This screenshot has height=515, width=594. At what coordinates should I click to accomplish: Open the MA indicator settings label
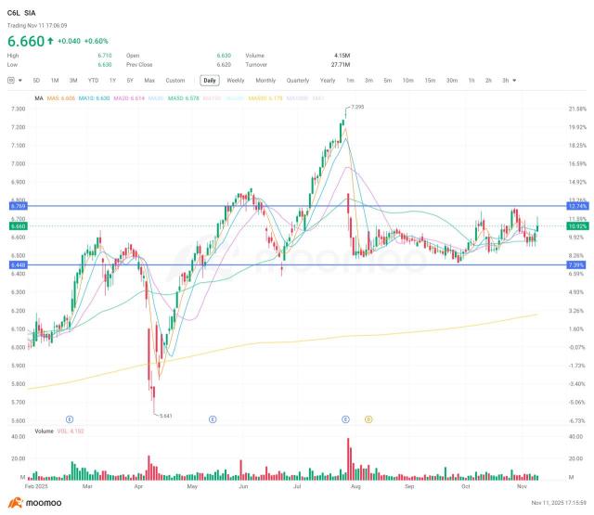pos(38,97)
